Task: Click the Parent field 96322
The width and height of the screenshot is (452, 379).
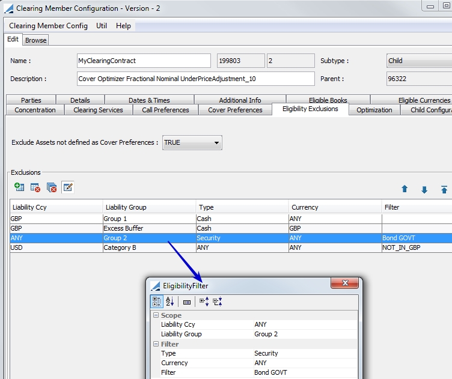Action: pos(419,79)
